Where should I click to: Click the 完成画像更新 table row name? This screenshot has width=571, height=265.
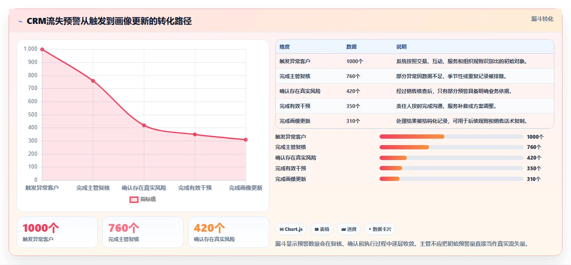tap(295, 121)
